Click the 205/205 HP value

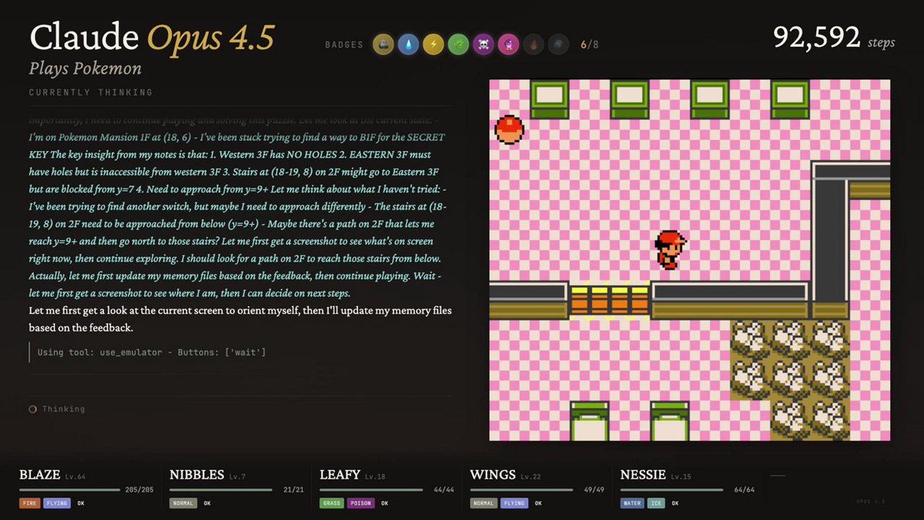click(139, 490)
